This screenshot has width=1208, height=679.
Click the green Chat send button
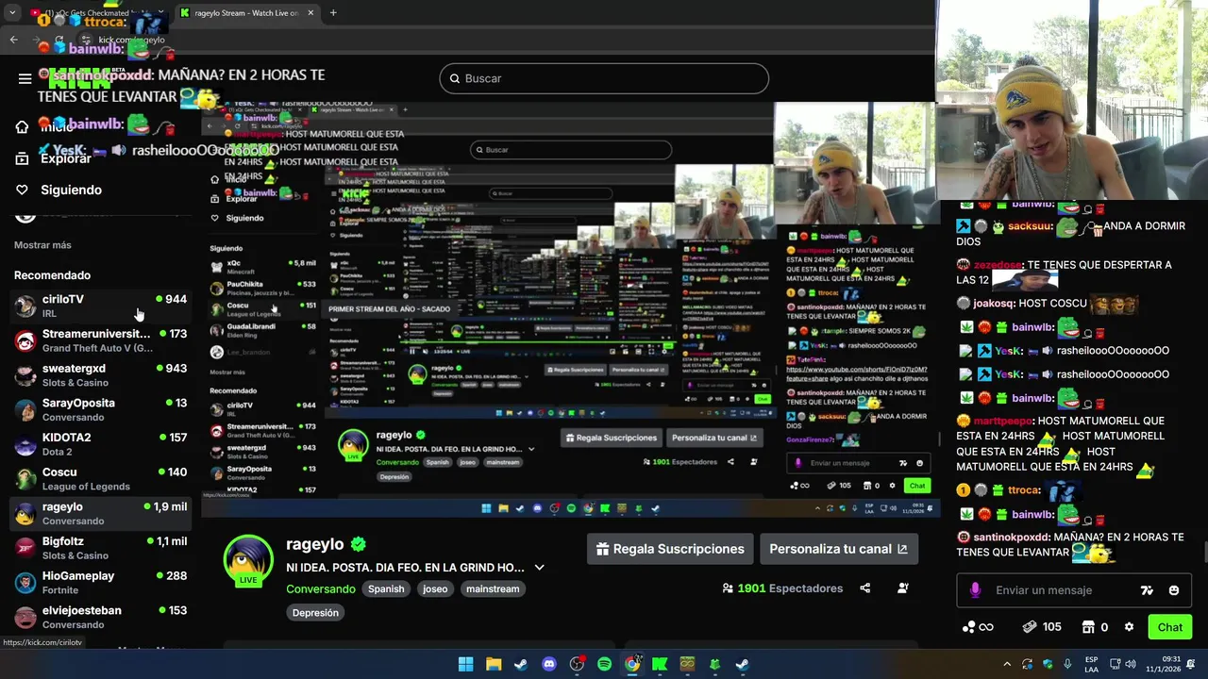click(x=1170, y=627)
